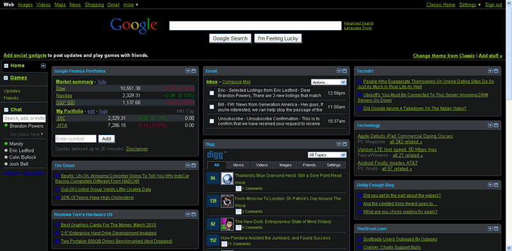Click the Change theme from Classic link
Screen dimensions: 512x251
[x=444, y=56]
